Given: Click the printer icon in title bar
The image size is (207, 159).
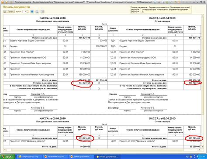Looking at the screenshot, I should click(x=159, y=2).
